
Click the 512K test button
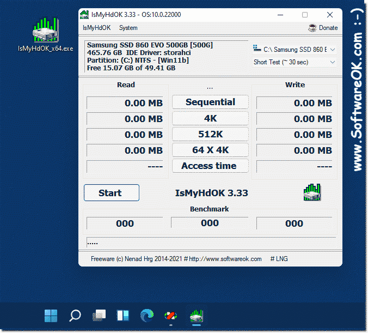tap(210, 134)
